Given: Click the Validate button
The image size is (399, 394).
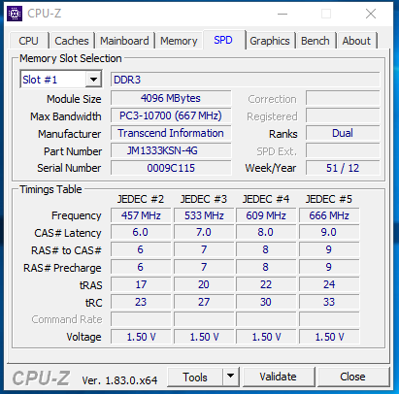Looking at the screenshot, I should tap(279, 377).
